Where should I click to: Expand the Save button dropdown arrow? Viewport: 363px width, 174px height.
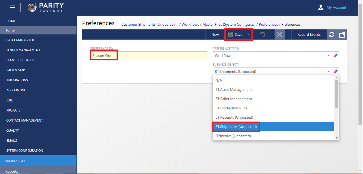[x=249, y=34]
